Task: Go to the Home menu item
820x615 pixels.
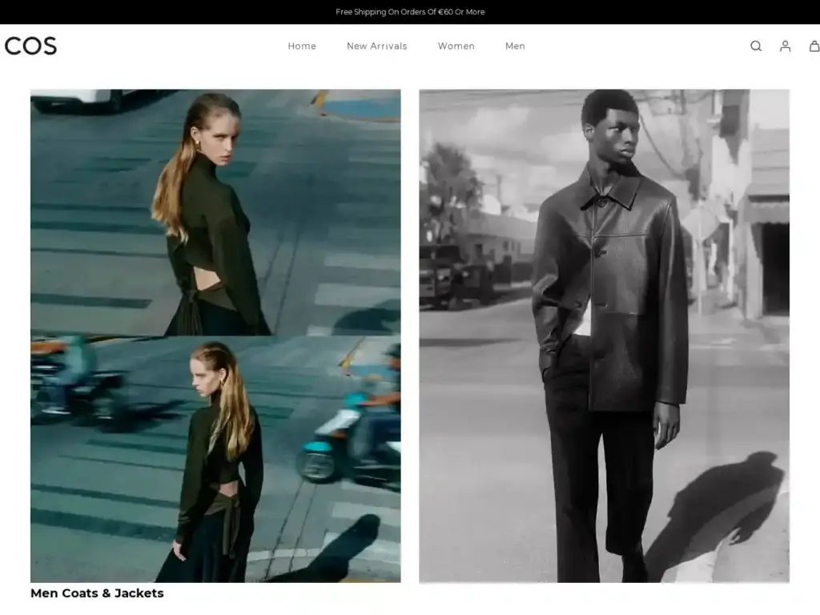Action: click(x=302, y=46)
